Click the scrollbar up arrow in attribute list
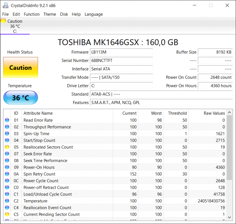Screen dimensions: 236x224 click(x=229, y=113)
